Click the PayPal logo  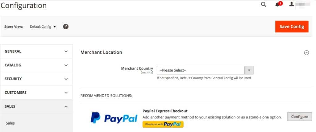pyautogui.click(x=114, y=118)
